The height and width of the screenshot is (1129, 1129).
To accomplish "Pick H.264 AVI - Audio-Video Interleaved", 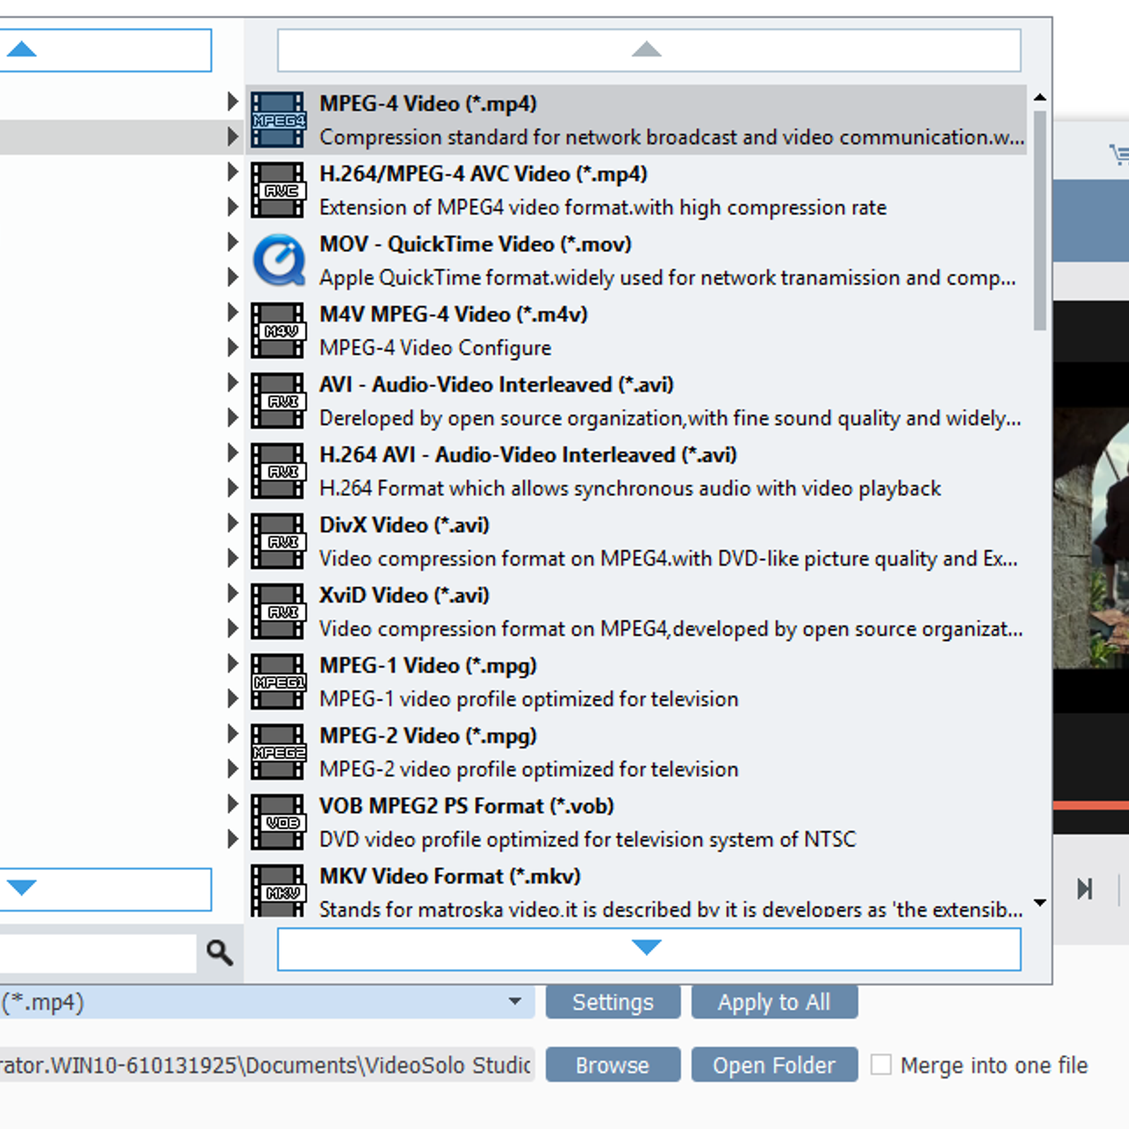I will (636, 471).
